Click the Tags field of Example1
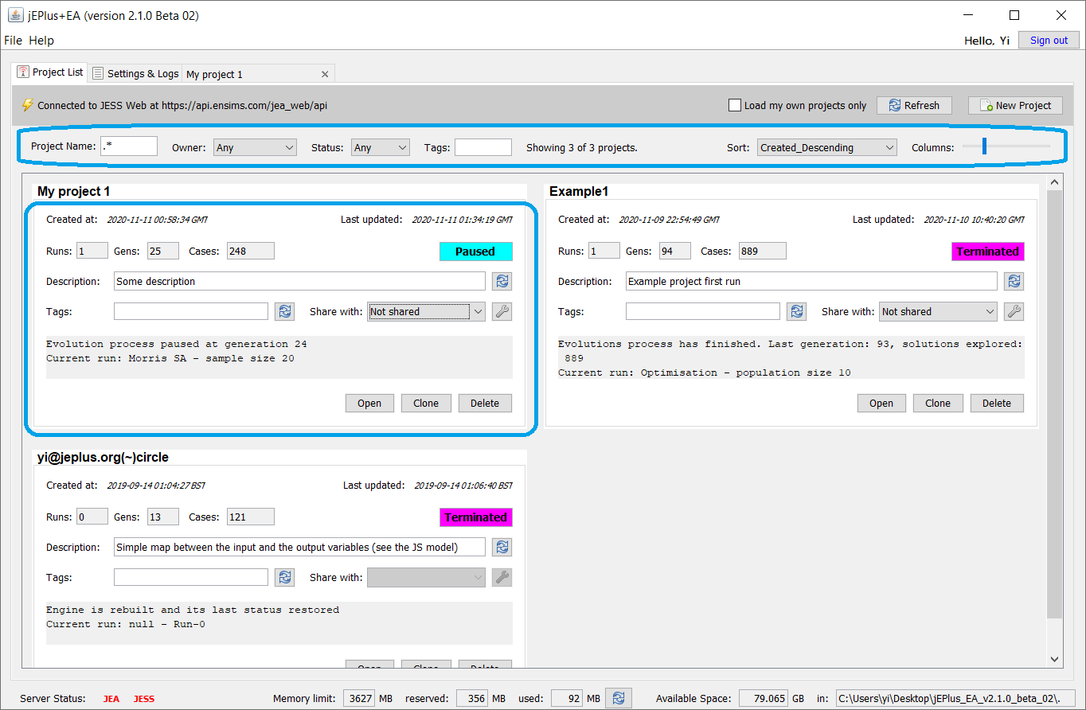Viewport: 1086px width, 710px height. (703, 311)
